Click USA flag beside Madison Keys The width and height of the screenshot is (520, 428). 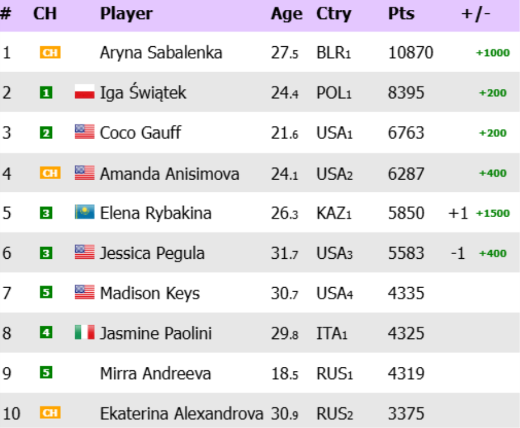click(84, 293)
